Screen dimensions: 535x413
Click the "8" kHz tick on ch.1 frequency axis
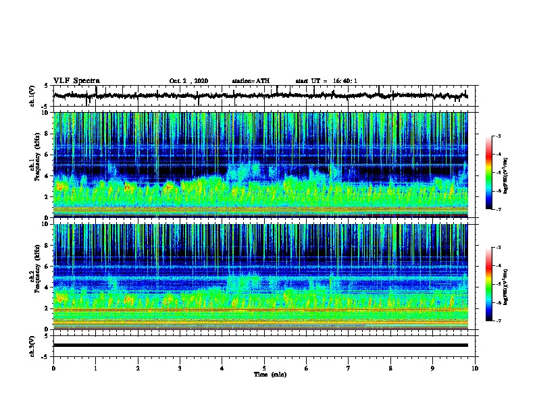tap(47, 134)
